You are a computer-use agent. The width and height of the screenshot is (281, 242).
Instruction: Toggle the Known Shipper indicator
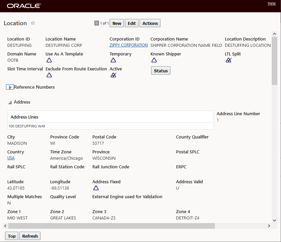coord(154,60)
